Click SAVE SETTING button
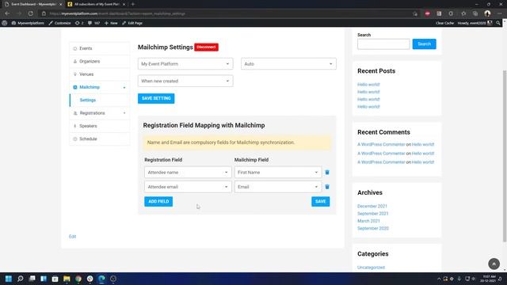507x285 pixels. 156,98
